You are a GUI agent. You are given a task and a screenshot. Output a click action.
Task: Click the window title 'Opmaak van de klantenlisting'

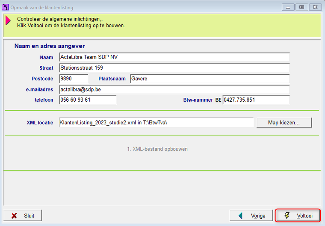(42, 8)
